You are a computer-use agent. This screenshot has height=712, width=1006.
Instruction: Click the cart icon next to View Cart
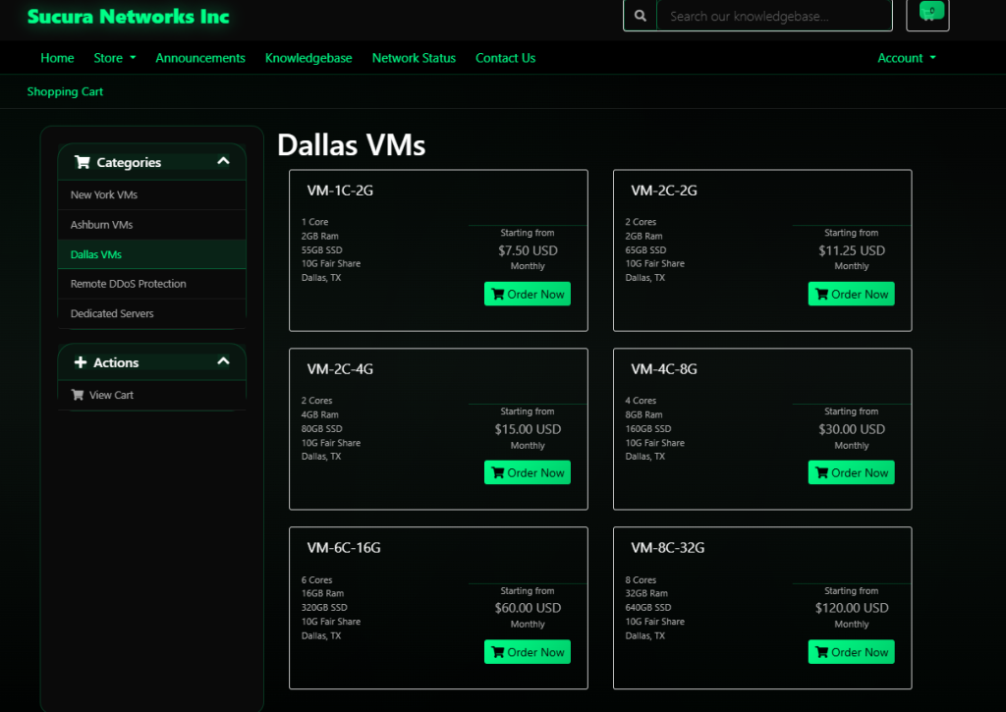click(78, 395)
